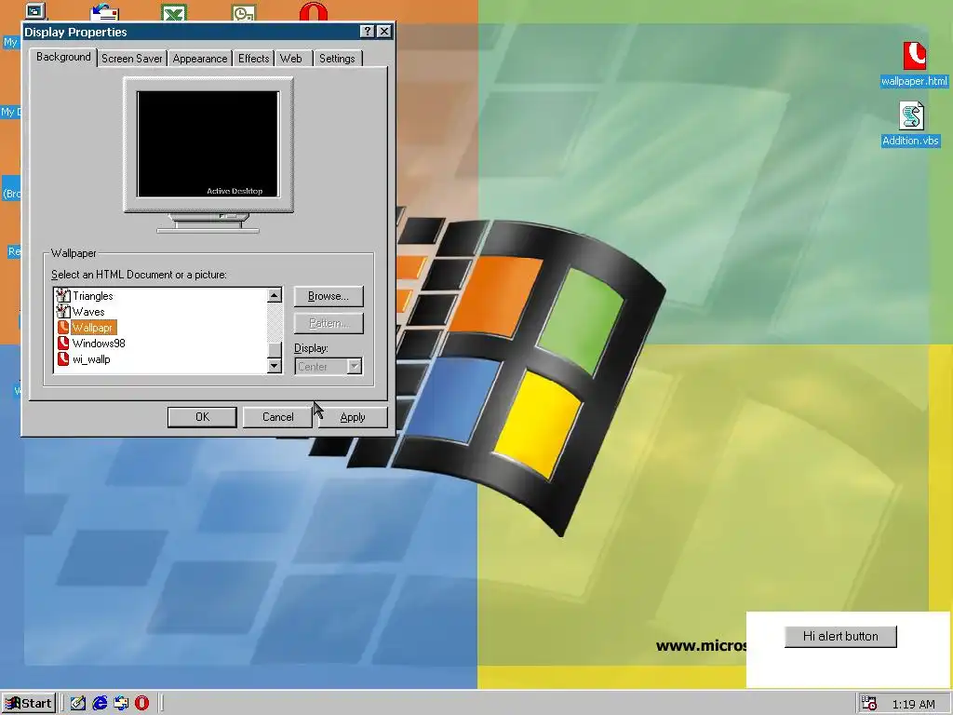Open Outlook Express from quick launch
The width and height of the screenshot is (953, 715).
click(x=120, y=704)
